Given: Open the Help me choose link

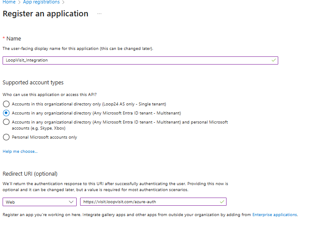Looking at the screenshot, I should click(20, 152).
